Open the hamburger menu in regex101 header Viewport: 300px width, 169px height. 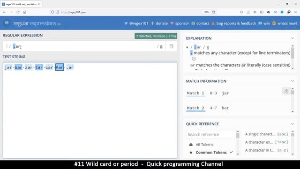pos(7,23)
